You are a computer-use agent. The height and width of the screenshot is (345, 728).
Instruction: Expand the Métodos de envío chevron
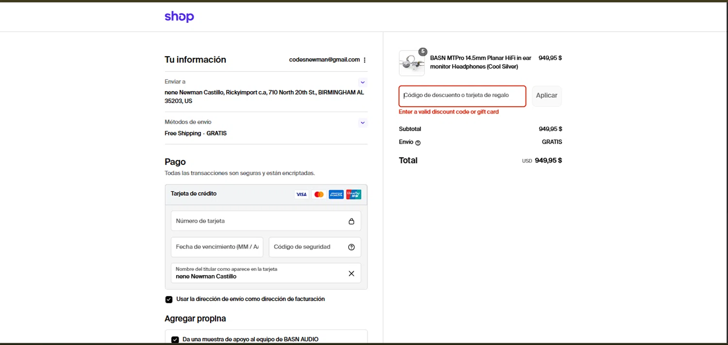point(363,122)
